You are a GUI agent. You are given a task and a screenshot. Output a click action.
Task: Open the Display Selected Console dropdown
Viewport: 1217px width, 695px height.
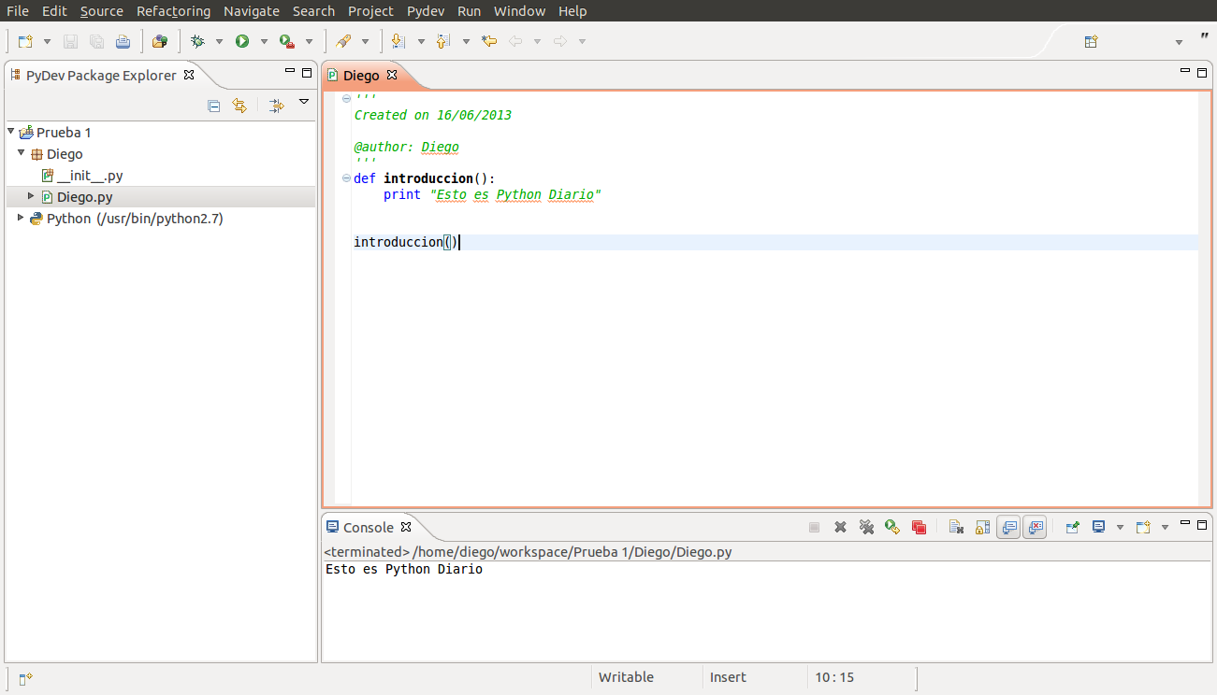[x=1120, y=528]
